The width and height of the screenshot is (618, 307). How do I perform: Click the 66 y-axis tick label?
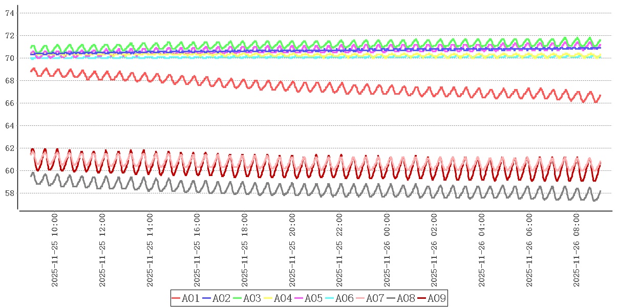(9, 103)
